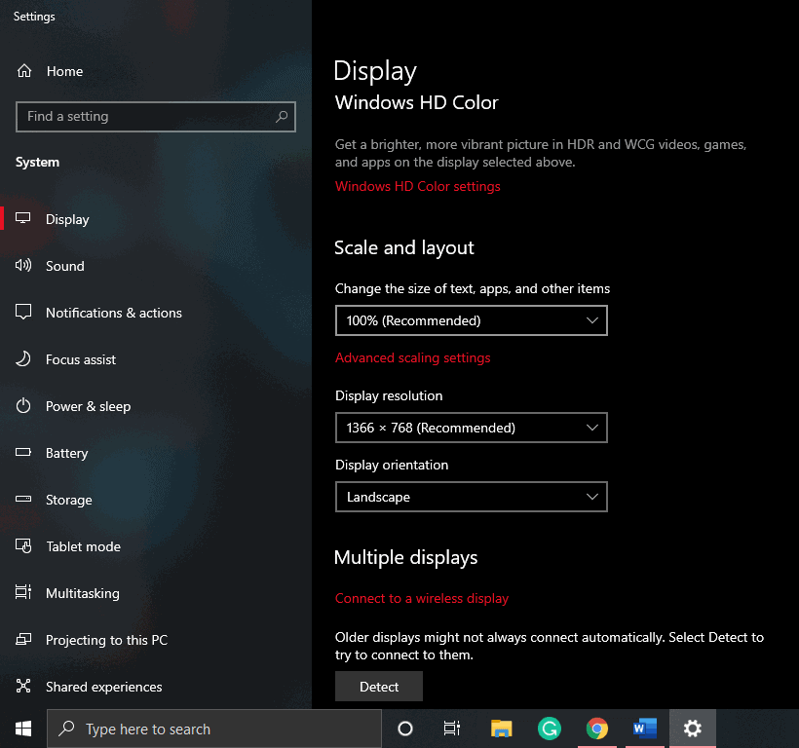Launch File Explorer from the taskbar

[501, 729]
